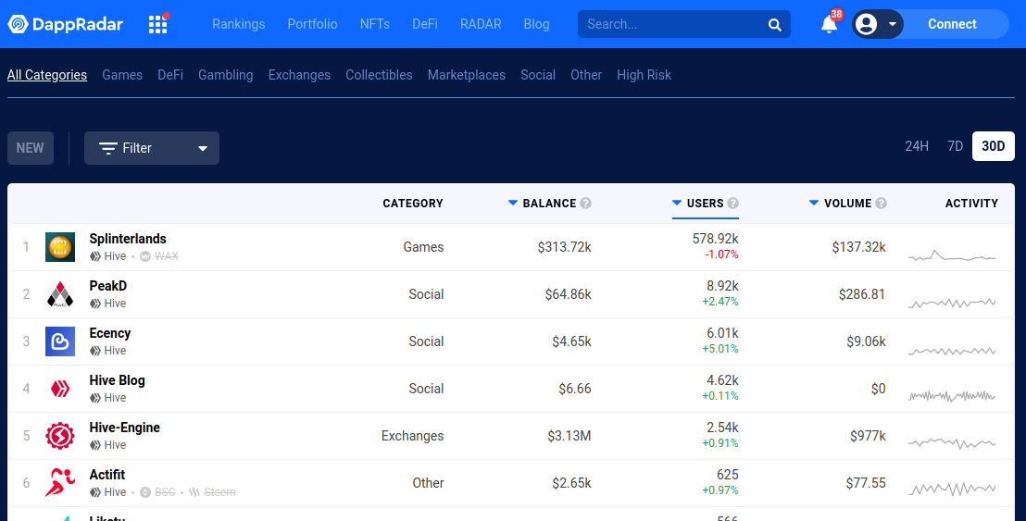The height and width of the screenshot is (521, 1026).
Task: Open Hive Blog dapp logo
Action: [60, 389]
